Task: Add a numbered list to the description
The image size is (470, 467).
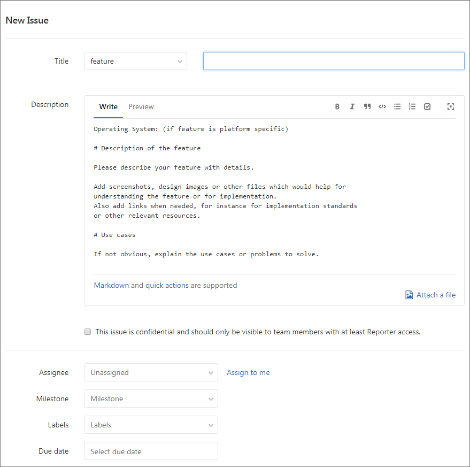Action: (x=412, y=106)
